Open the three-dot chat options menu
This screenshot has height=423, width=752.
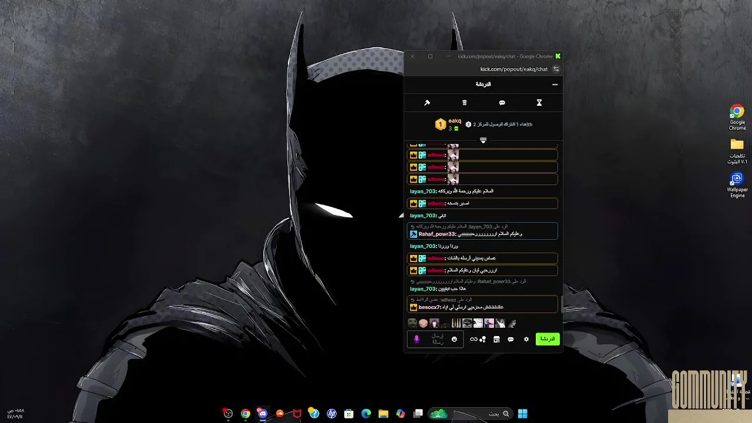point(555,85)
